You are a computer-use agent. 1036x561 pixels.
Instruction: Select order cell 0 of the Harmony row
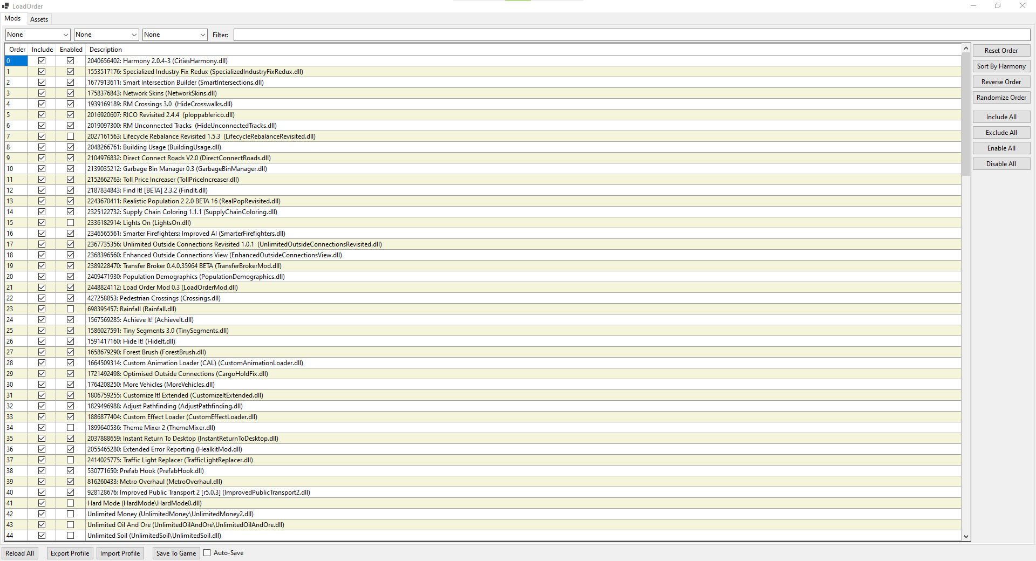click(17, 61)
